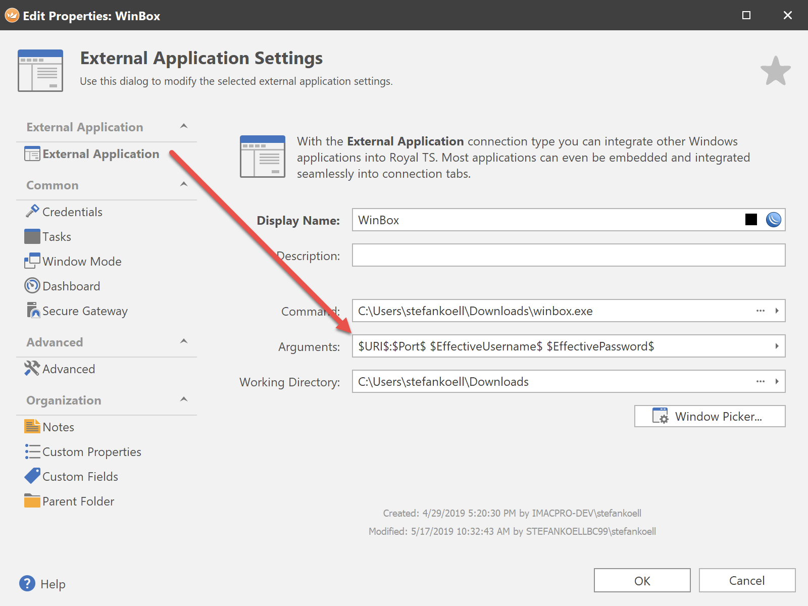The image size is (808, 606).
Task: Browse for Command path with ellipsis button
Action: click(x=761, y=311)
